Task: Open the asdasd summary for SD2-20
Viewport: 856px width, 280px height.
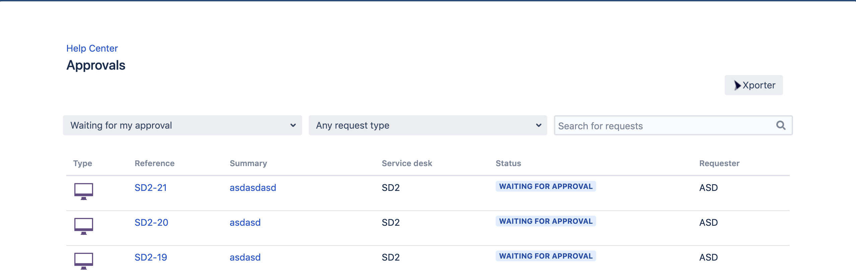Action: (245, 222)
